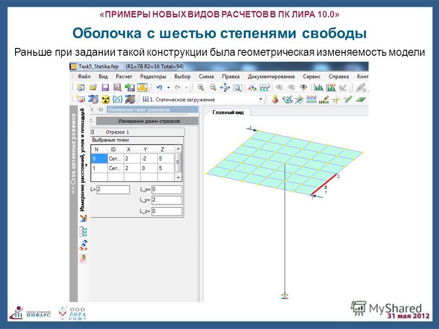
Task: Click the L_y= input field
Action: pos(167,200)
